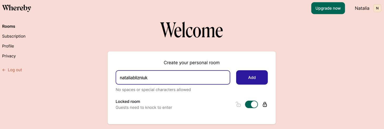Go to the Subscription page
This screenshot has width=384, height=129.
point(14,36)
